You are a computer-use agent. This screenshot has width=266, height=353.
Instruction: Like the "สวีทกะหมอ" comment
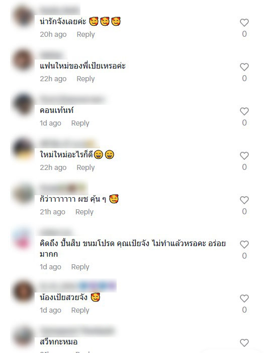244,342
